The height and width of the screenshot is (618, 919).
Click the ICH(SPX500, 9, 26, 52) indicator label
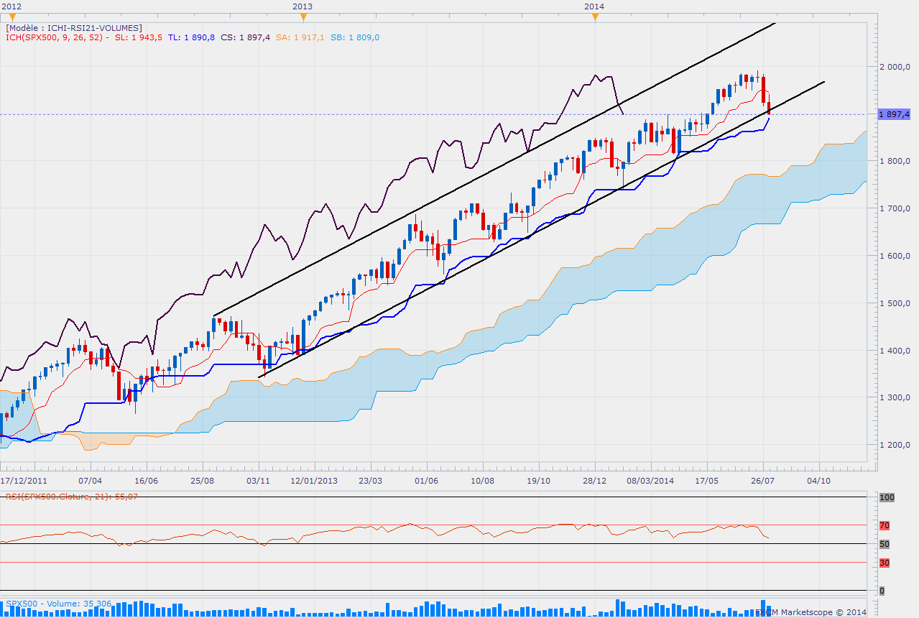click(55, 38)
